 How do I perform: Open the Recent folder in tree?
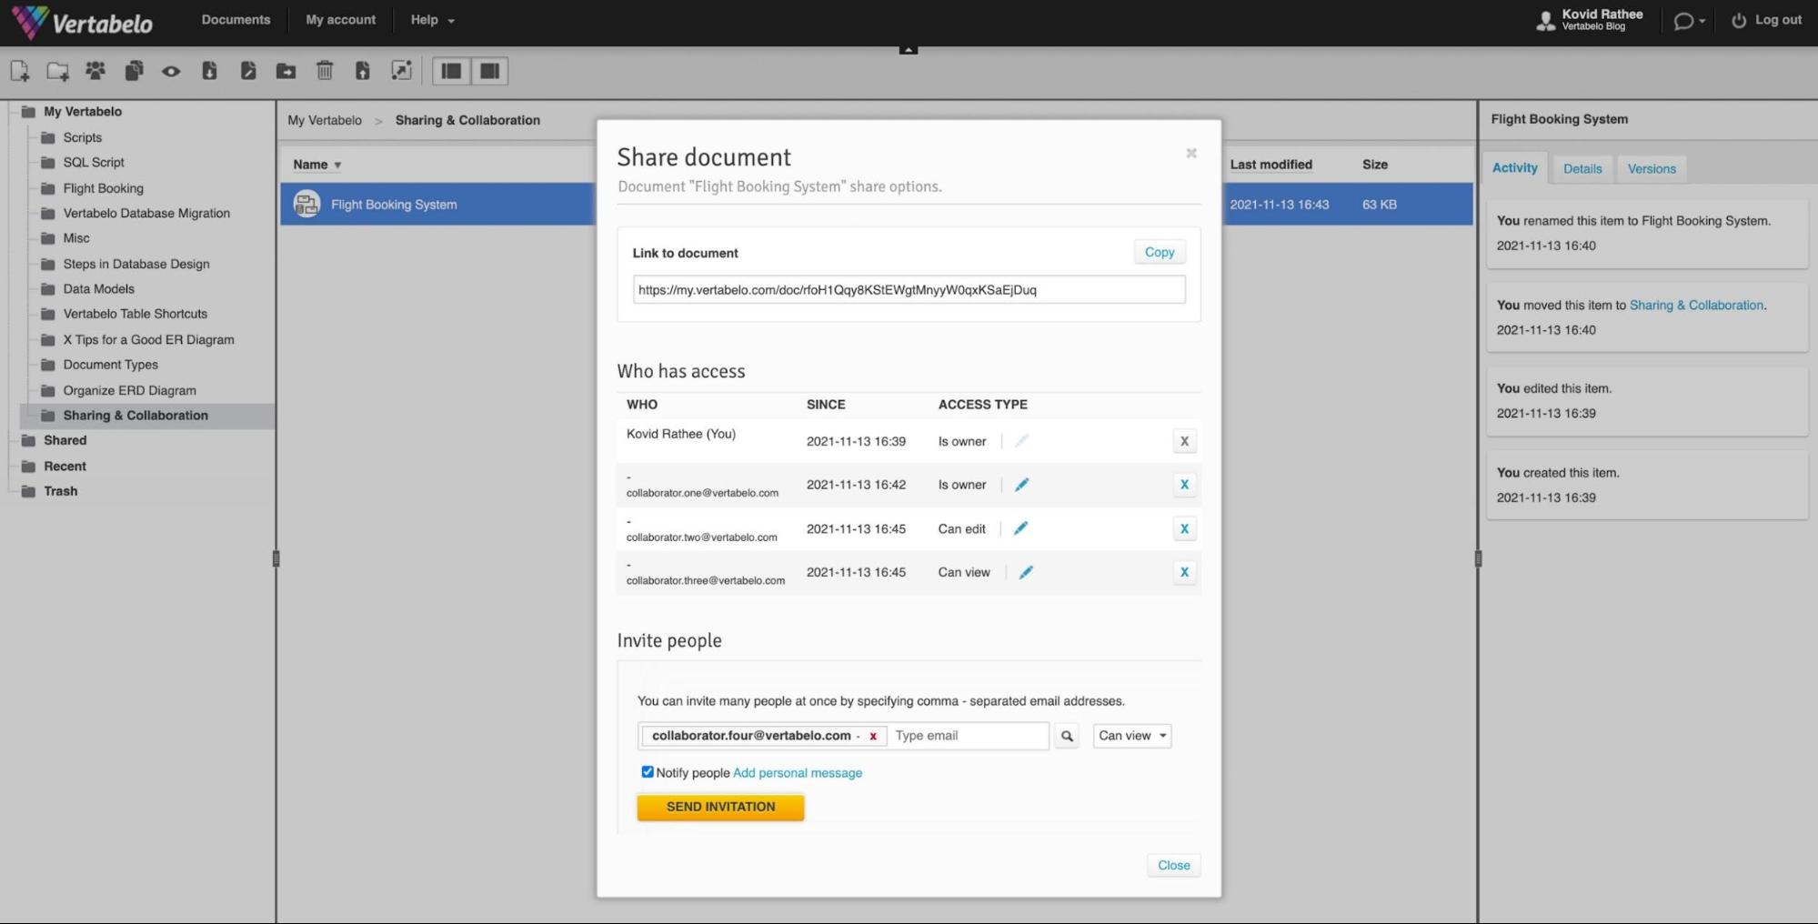[x=65, y=467]
